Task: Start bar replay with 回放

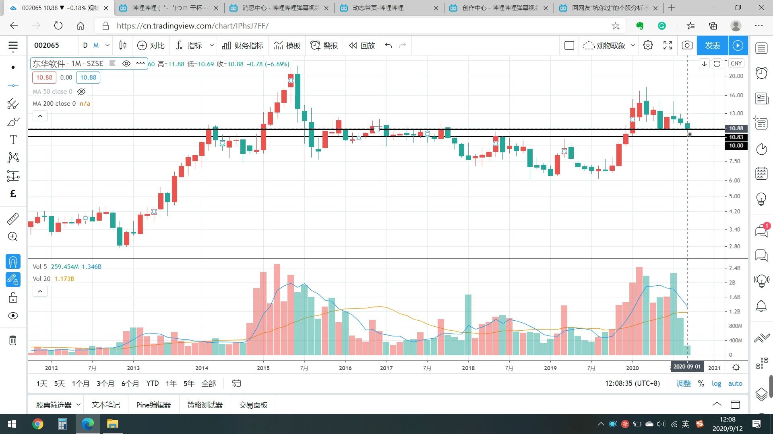Action: [362, 45]
